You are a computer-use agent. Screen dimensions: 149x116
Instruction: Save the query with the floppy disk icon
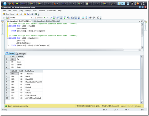coord(28,14)
